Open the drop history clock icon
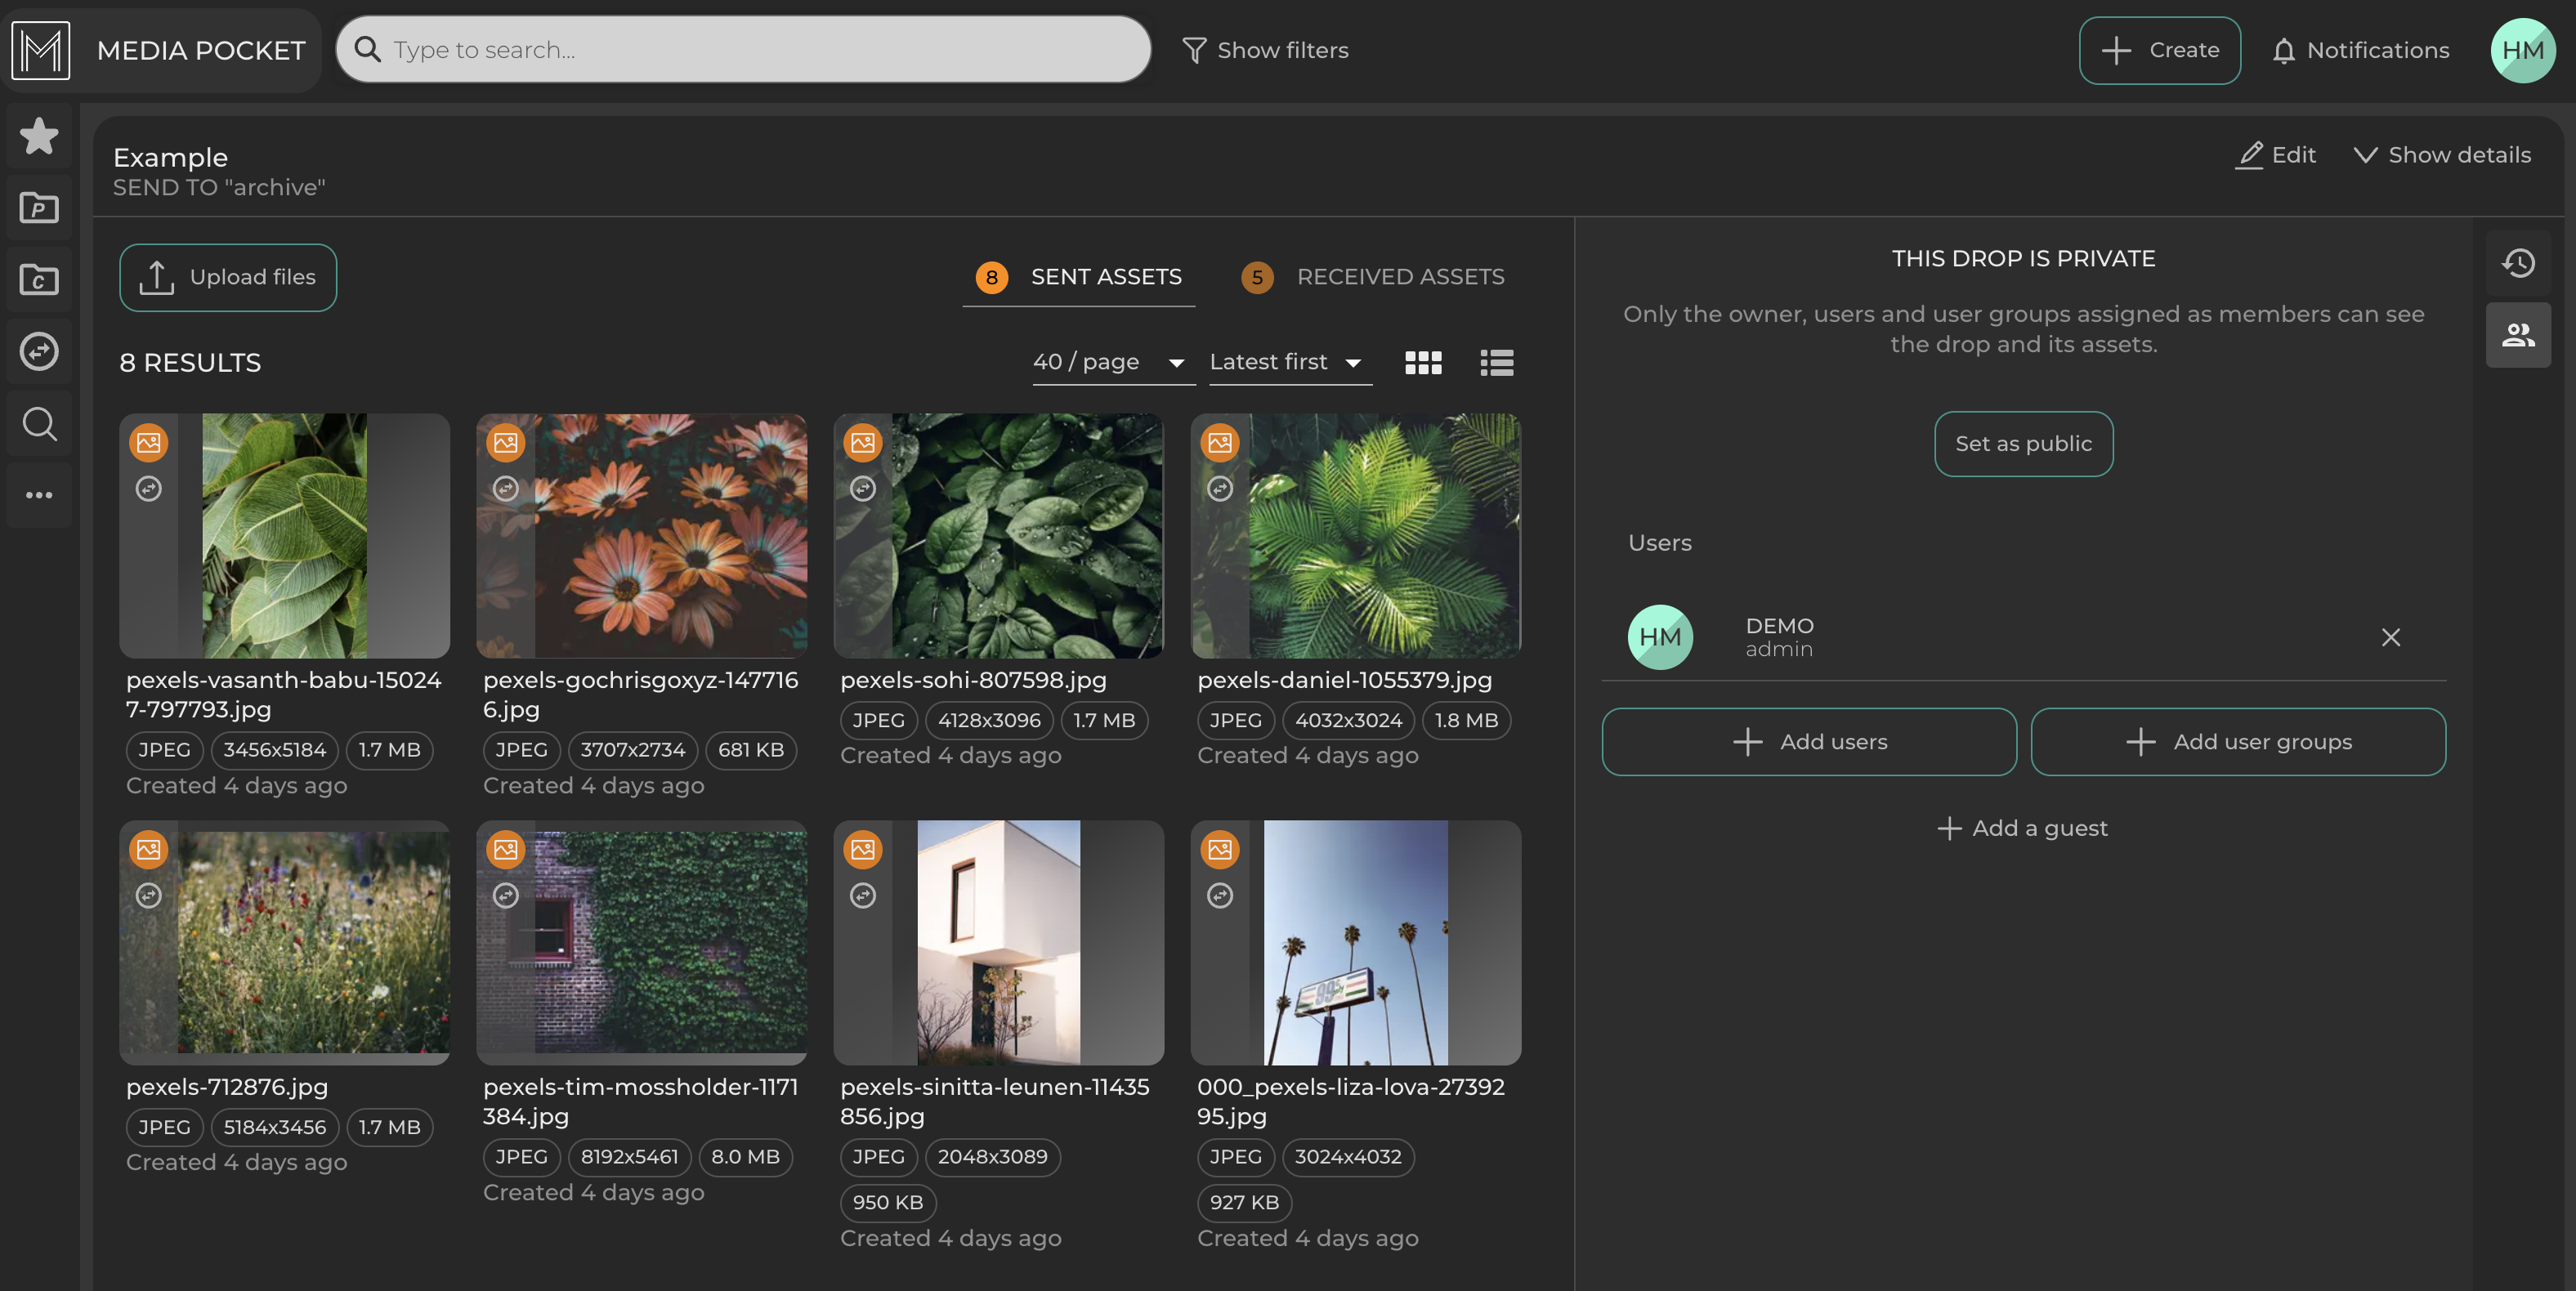The height and width of the screenshot is (1291, 2576). click(x=2518, y=263)
